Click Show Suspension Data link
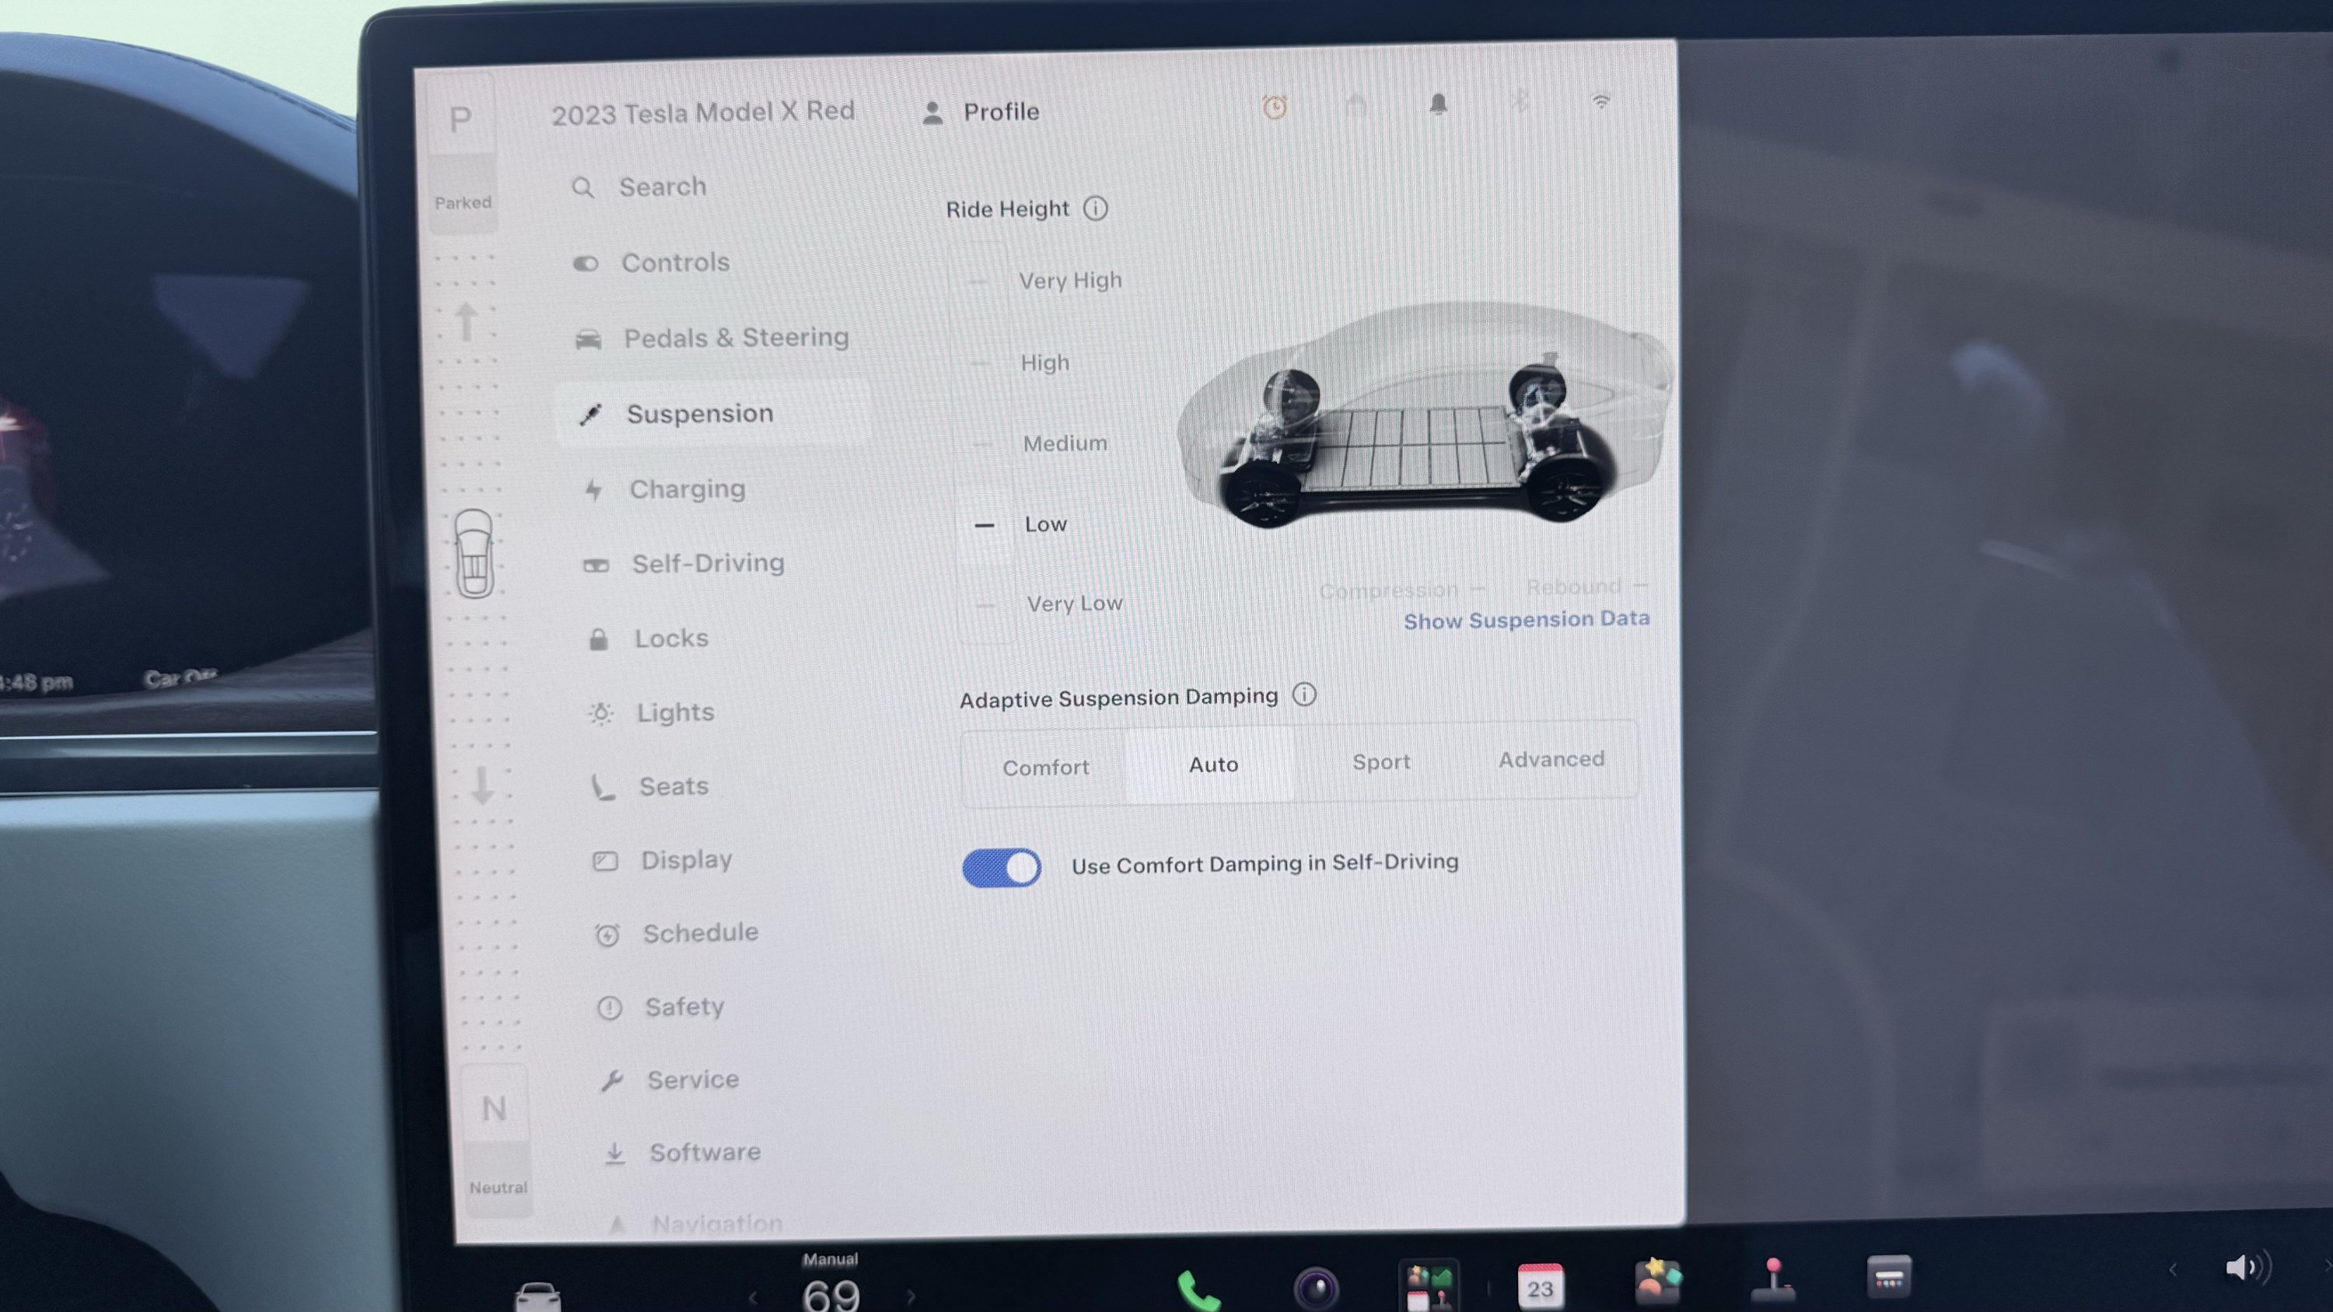Image resolution: width=2333 pixels, height=1312 pixels. [1526, 621]
